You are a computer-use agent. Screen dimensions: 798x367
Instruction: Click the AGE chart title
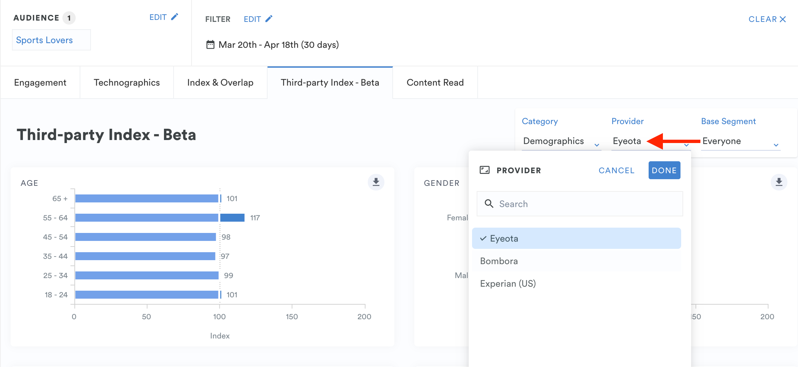[x=29, y=183]
